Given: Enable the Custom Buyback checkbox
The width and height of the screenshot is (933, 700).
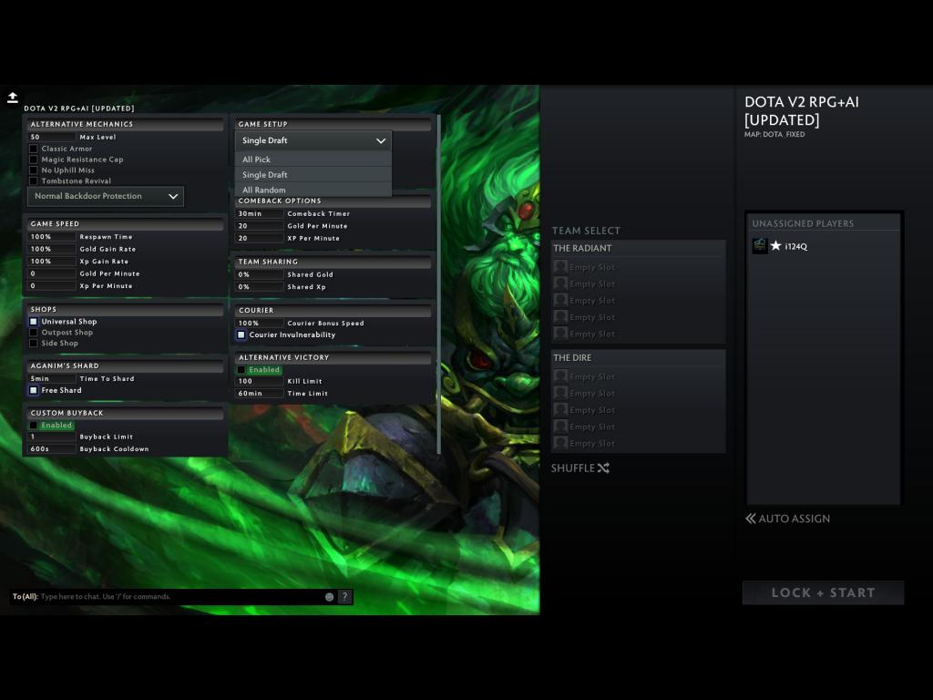Looking at the screenshot, I should tap(34, 426).
